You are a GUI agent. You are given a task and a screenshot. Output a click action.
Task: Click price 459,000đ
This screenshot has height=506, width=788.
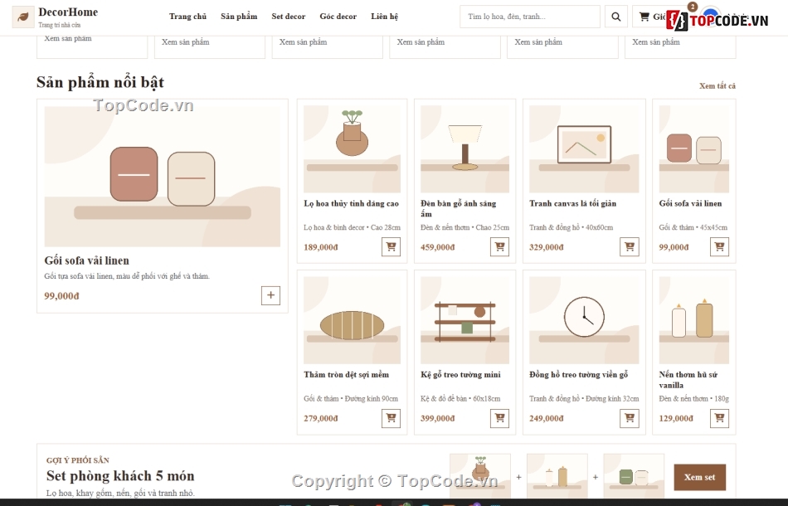438,247
